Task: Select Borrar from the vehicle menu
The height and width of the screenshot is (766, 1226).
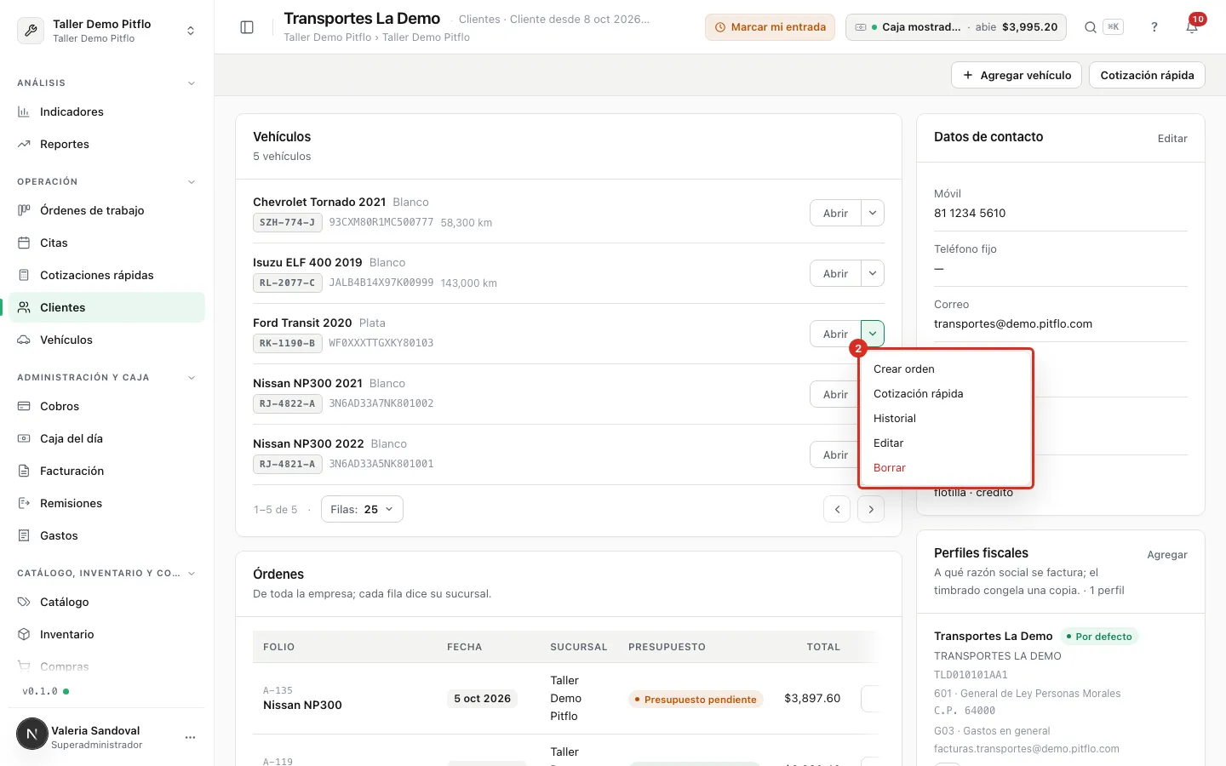Action: coord(946,467)
